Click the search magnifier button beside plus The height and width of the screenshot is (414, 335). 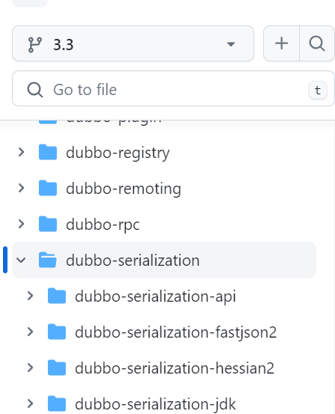(x=317, y=43)
